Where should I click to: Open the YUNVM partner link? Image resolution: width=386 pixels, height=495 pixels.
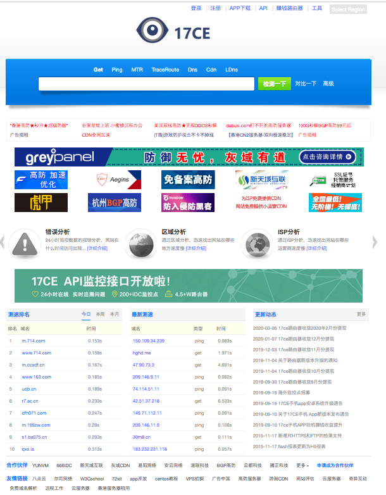point(40,465)
